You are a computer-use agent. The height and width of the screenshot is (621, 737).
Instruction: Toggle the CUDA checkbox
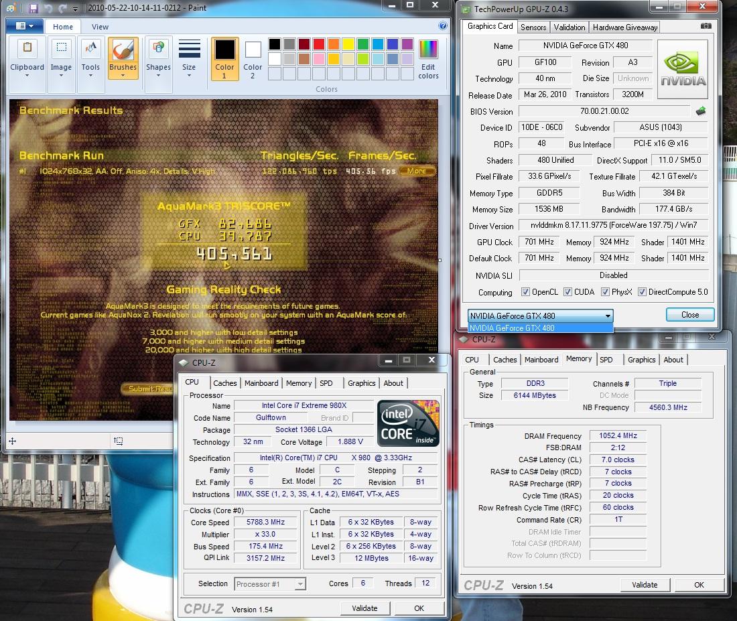coord(567,292)
